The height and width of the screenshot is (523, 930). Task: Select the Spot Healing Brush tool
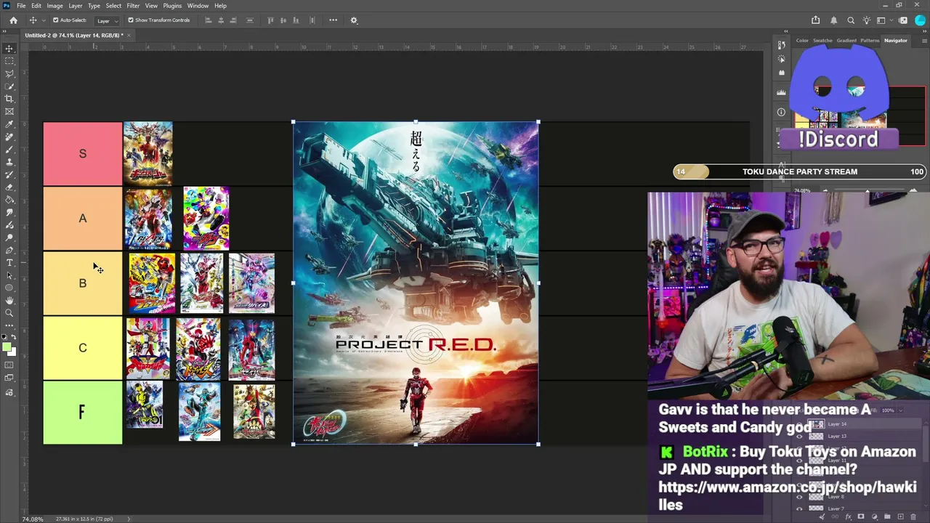pos(9,137)
